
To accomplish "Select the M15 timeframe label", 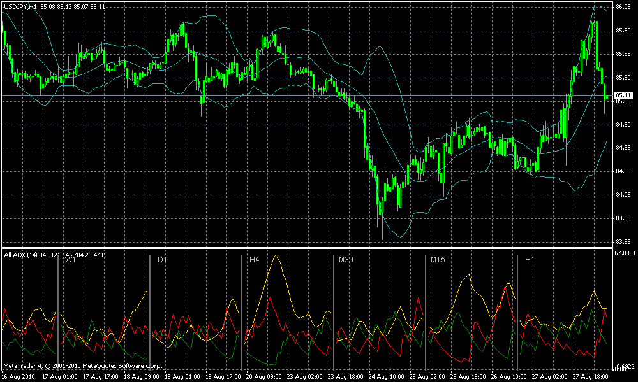I will tap(438, 259).
